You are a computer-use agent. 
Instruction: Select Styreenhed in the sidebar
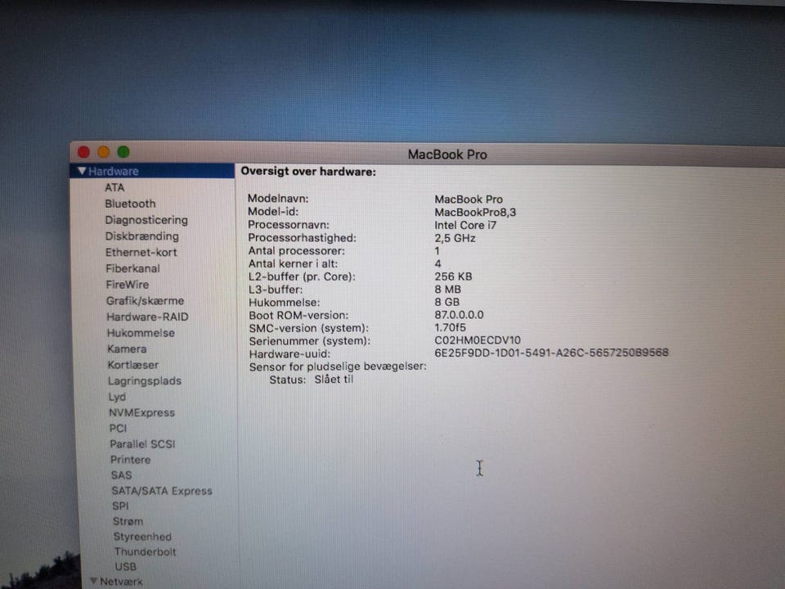[x=142, y=537]
